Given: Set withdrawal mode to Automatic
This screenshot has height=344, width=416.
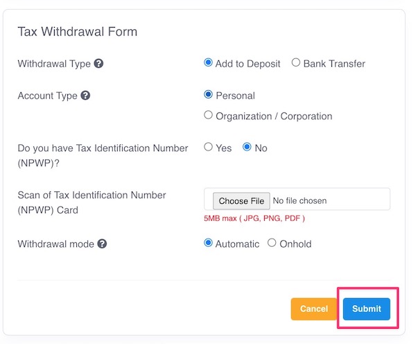Looking at the screenshot, I should pyautogui.click(x=208, y=243).
